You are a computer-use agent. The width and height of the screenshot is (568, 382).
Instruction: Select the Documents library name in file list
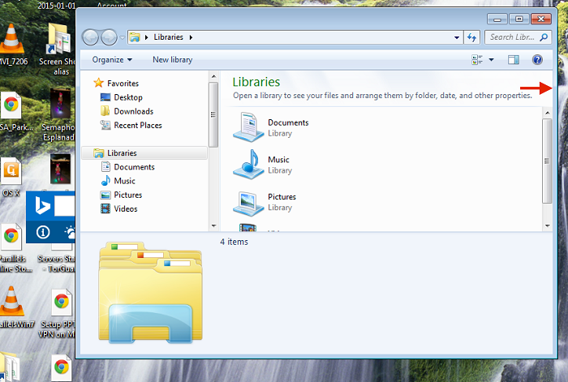pos(288,122)
